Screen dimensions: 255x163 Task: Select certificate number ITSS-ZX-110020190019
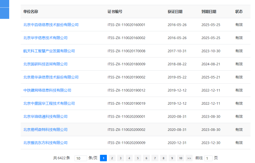tap(126, 104)
